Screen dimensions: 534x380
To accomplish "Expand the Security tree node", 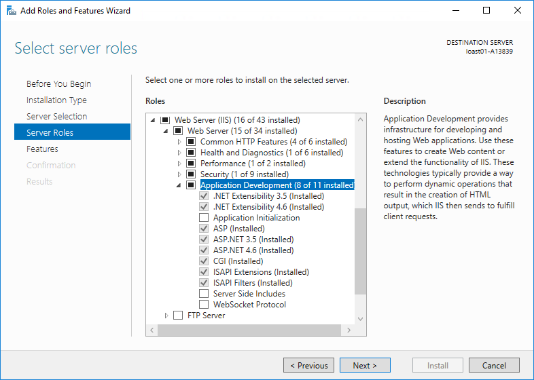I will click(179, 174).
